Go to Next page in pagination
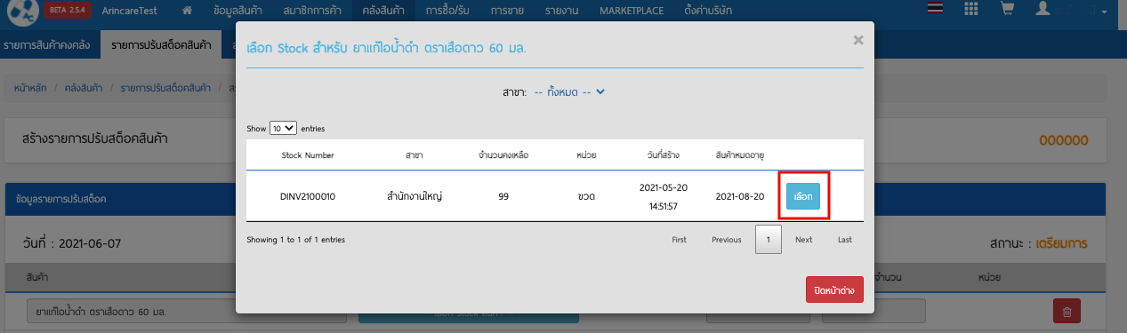The image size is (1127, 333). point(804,240)
